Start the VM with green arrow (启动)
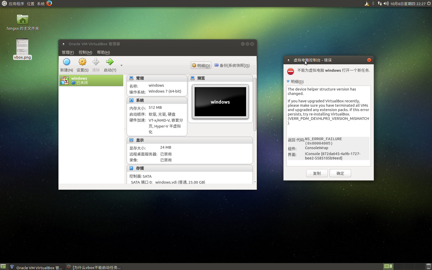Viewport: 432px width, 270px height. (110, 62)
